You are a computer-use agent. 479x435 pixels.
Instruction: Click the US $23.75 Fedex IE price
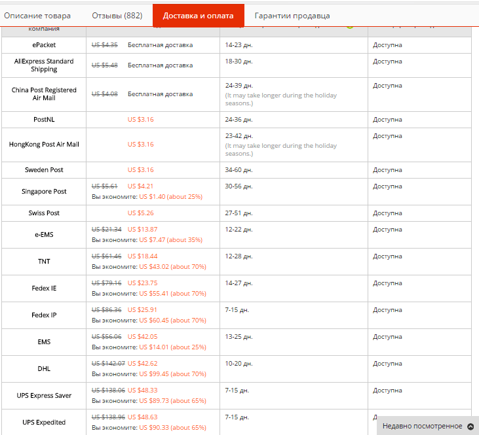click(x=143, y=283)
